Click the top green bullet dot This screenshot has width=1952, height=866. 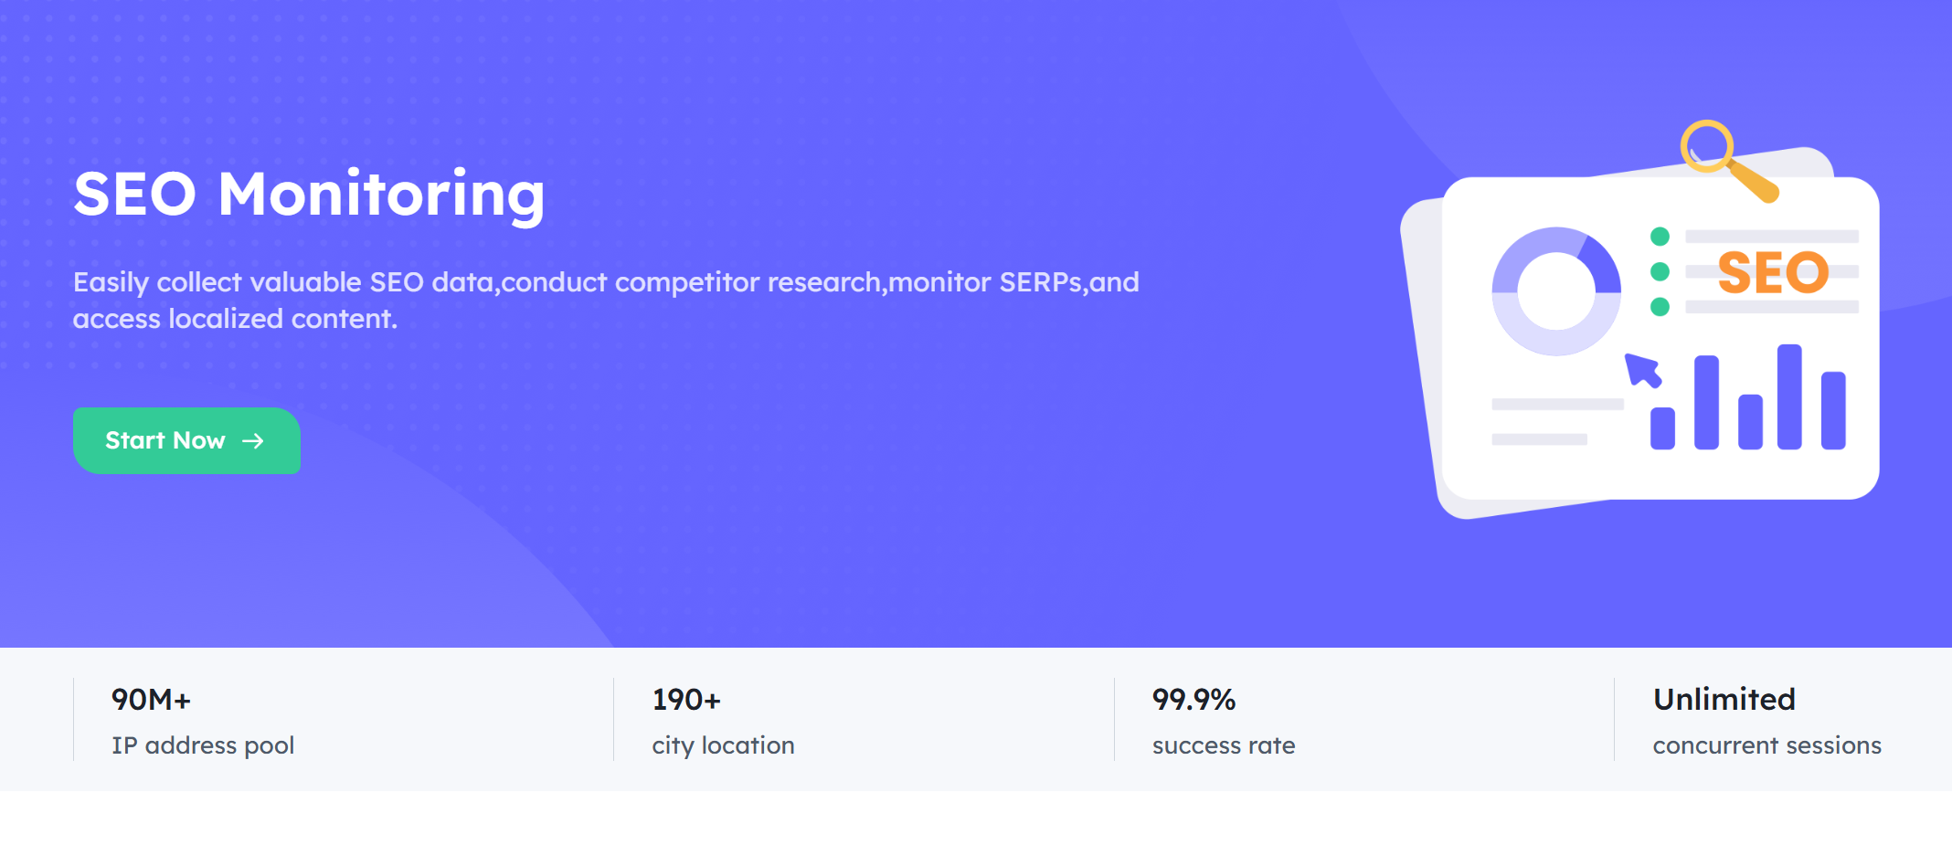click(1660, 237)
